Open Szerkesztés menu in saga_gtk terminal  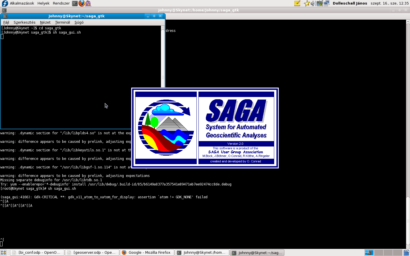[x=24, y=22]
